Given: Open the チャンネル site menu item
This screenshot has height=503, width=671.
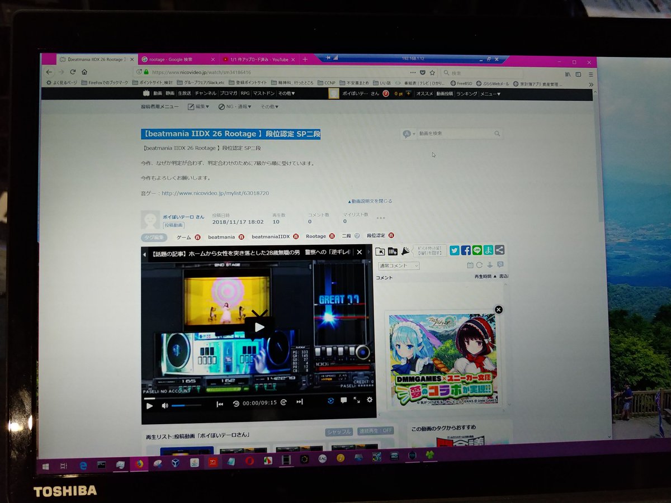Looking at the screenshot, I should (x=206, y=93).
